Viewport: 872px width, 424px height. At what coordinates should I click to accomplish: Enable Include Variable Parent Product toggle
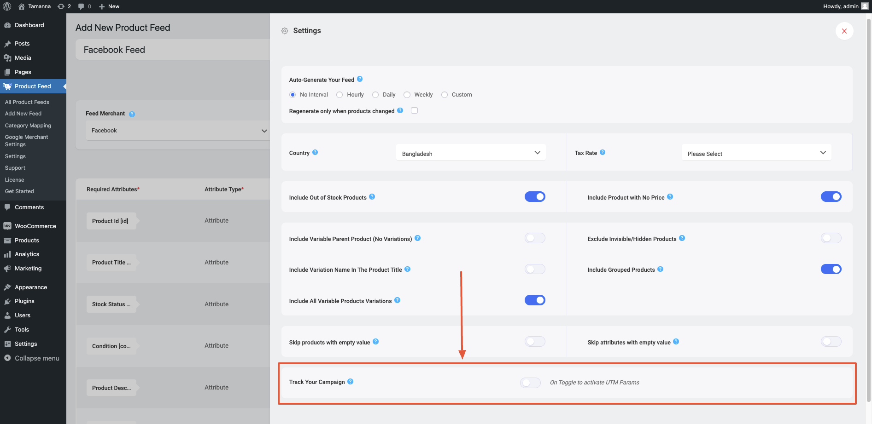point(535,238)
